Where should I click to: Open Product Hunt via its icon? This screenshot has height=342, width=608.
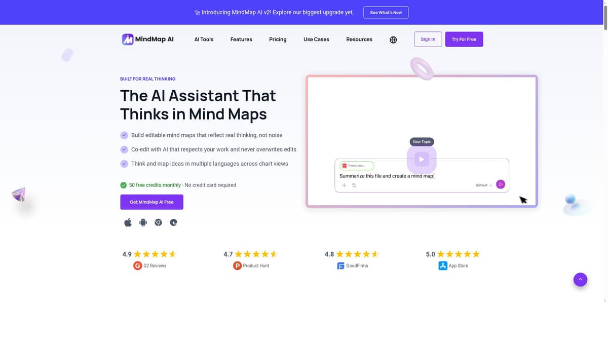(237, 265)
